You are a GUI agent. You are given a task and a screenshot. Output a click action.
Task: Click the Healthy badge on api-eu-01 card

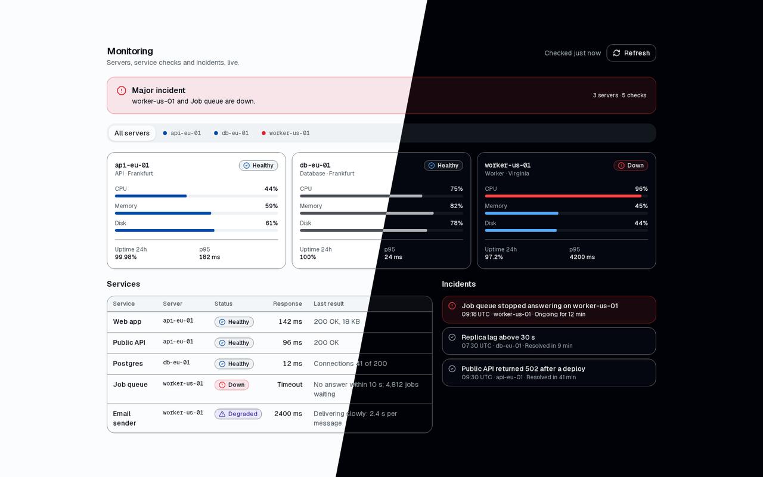point(258,165)
